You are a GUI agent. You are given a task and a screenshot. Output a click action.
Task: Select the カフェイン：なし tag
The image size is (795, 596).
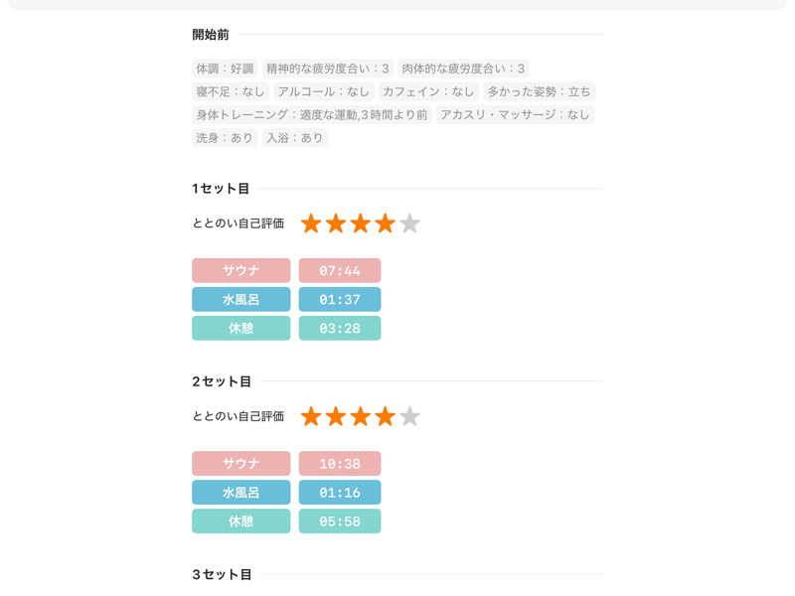coord(428,91)
